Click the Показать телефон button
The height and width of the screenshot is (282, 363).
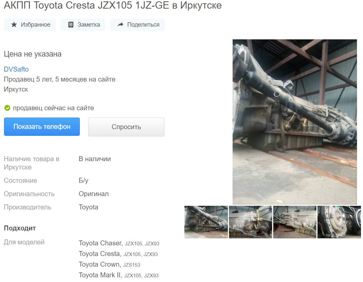[x=42, y=127]
